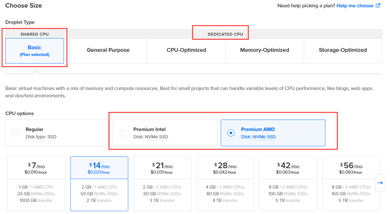390x214 pixels.
Task: Select the $7/mo plan card
Action: tap(36, 184)
